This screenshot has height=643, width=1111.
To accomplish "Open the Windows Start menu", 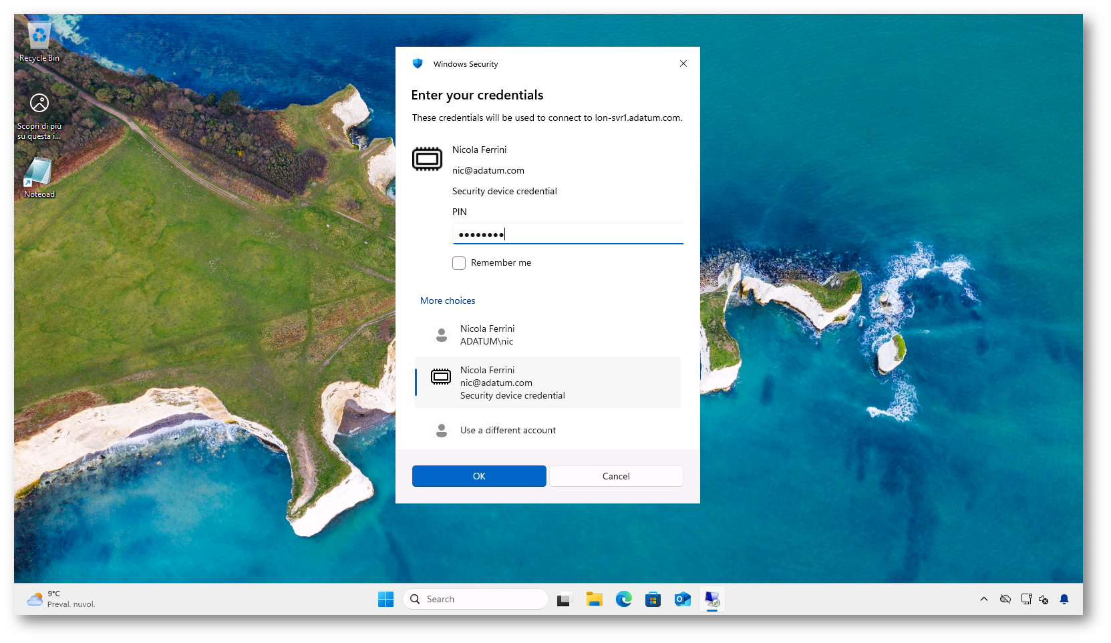I will tap(385, 600).
